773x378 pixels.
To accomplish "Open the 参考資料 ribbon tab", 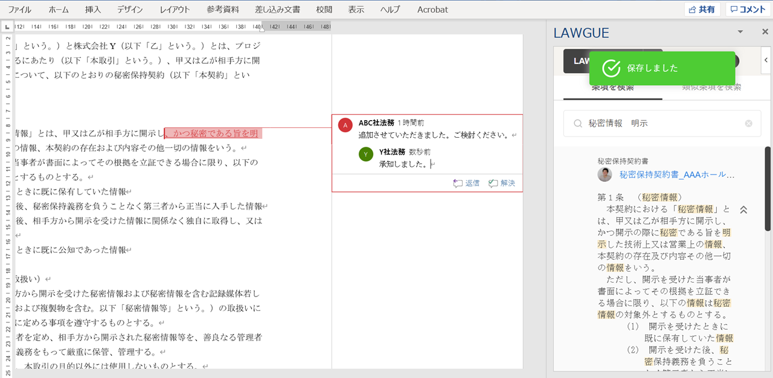I will [223, 9].
